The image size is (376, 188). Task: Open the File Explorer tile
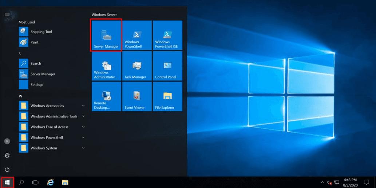167,96
